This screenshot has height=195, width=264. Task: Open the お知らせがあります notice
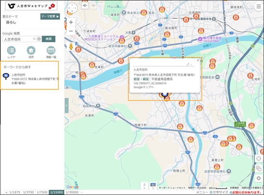[246, 192]
